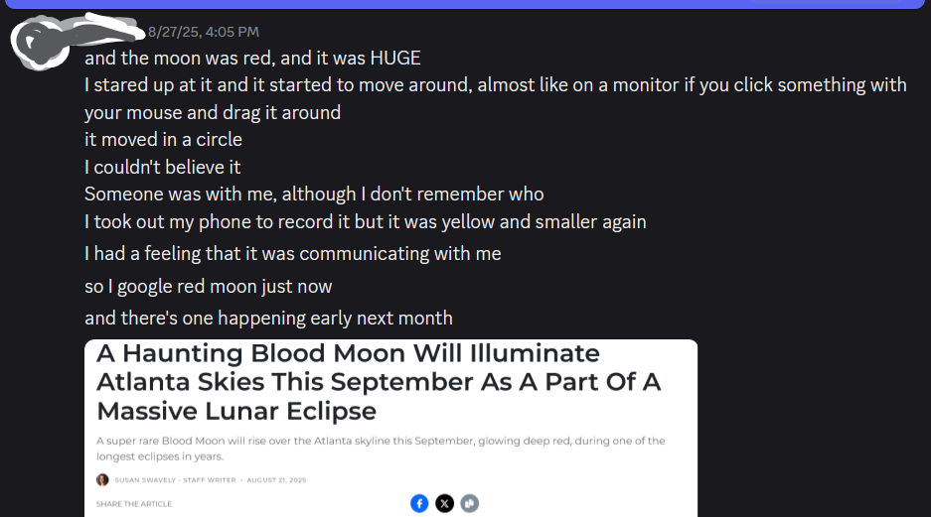
Task: Select message 'and the moon was red'
Action: click(253, 59)
